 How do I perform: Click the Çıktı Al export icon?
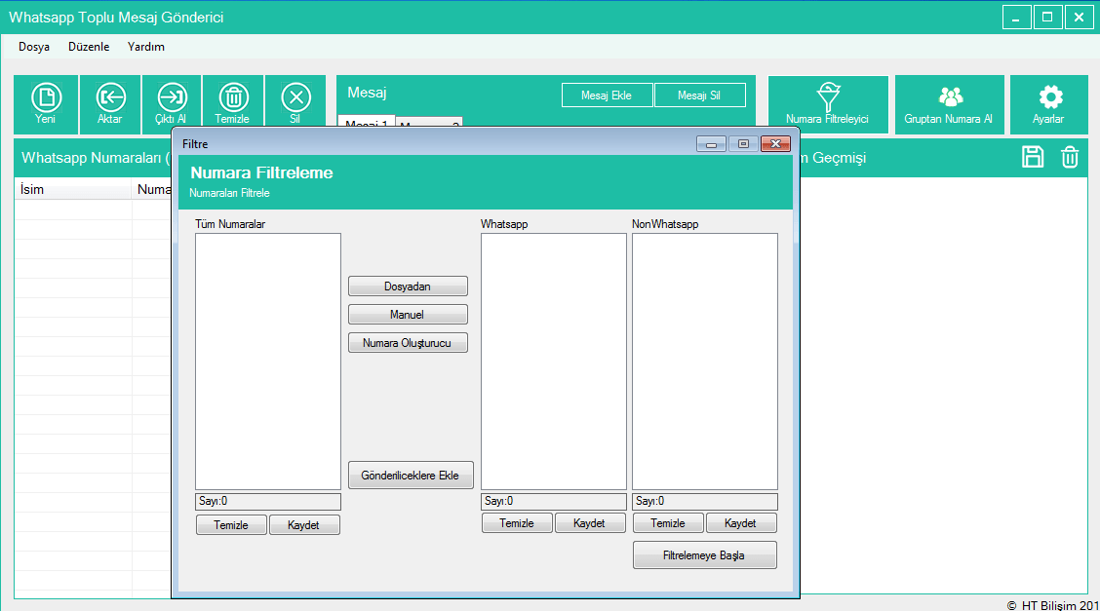coord(172,103)
